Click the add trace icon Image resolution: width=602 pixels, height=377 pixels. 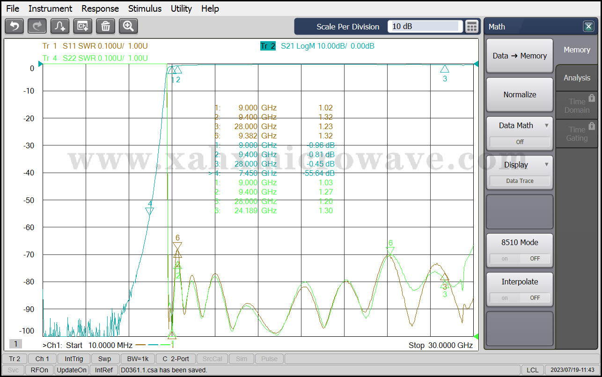(x=60, y=26)
